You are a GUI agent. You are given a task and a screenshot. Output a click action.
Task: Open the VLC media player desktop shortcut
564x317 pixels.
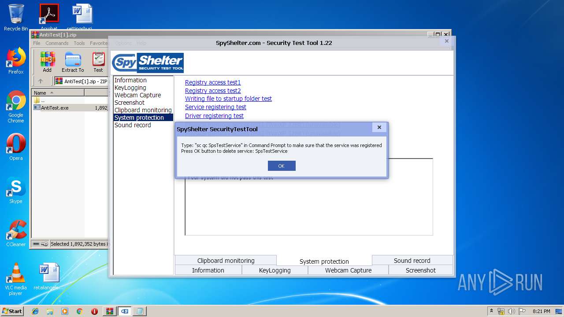pyautogui.click(x=16, y=279)
